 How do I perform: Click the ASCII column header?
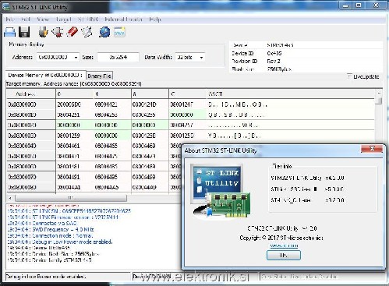291,94
